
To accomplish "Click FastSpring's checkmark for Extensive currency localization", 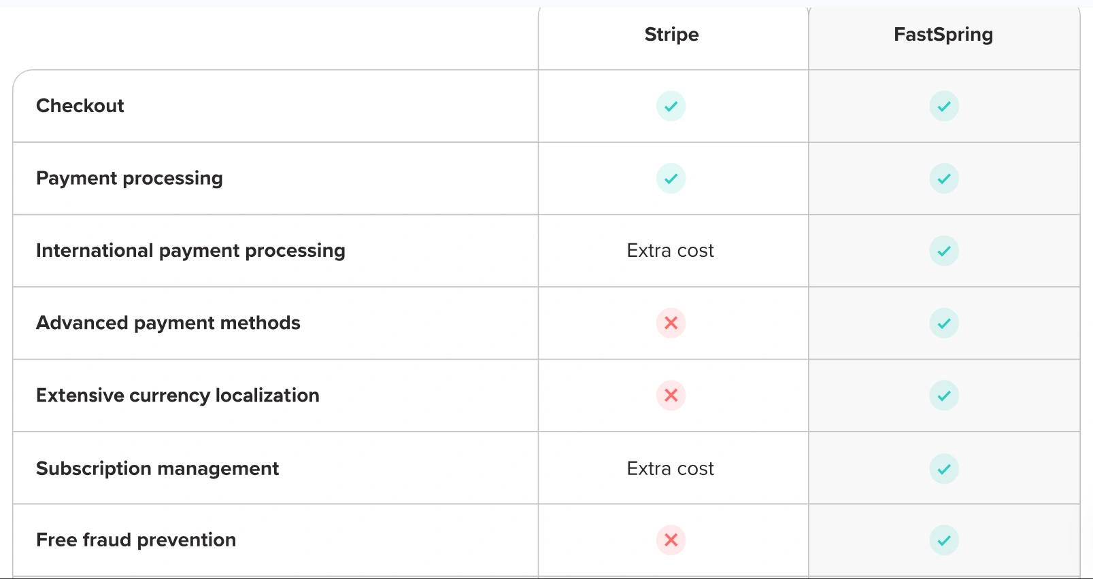I will [x=944, y=396].
